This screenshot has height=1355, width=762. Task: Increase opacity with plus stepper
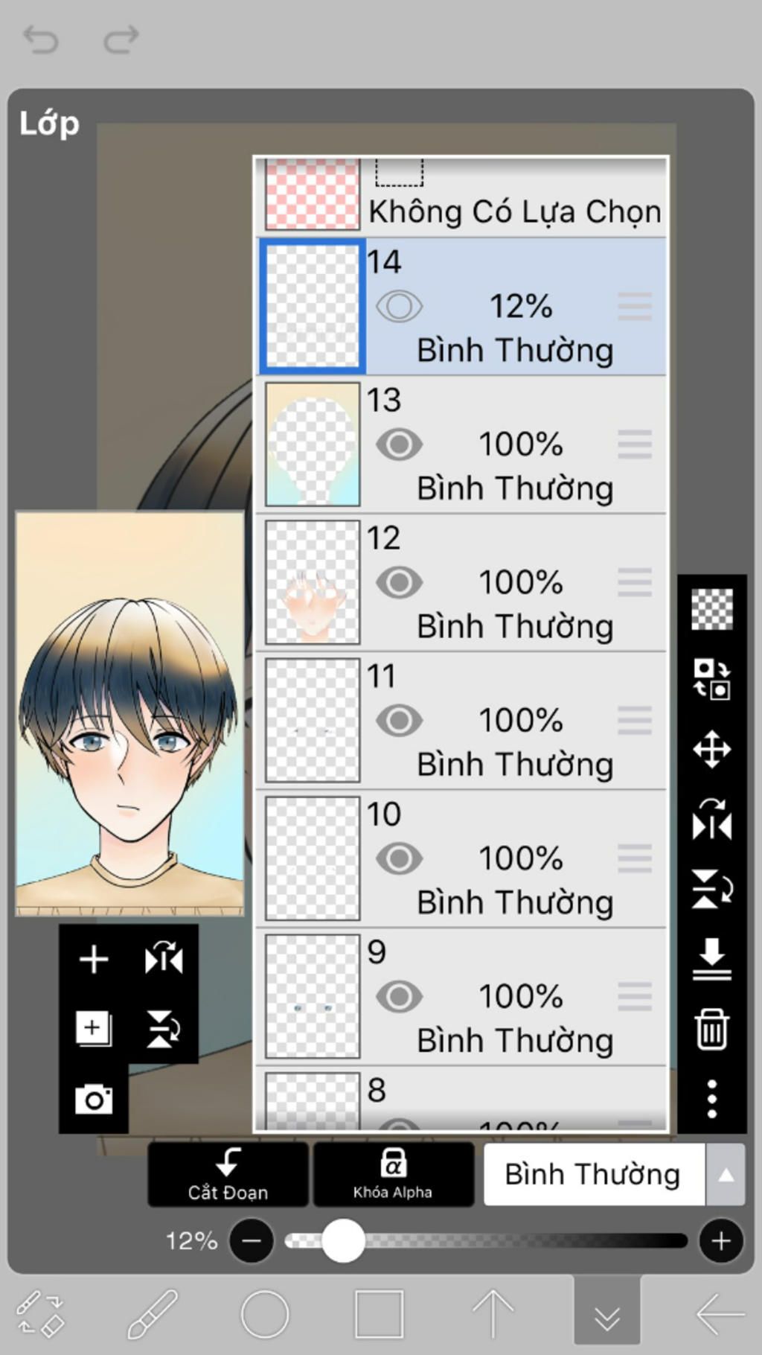pyautogui.click(x=720, y=1241)
